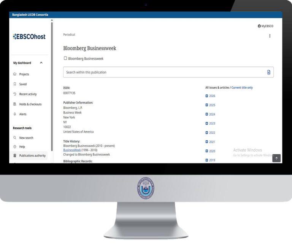The height and width of the screenshot is (244, 292).
Task: Tick the Bloomberg Businessweek checkbox
Action: click(x=65, y=58)
